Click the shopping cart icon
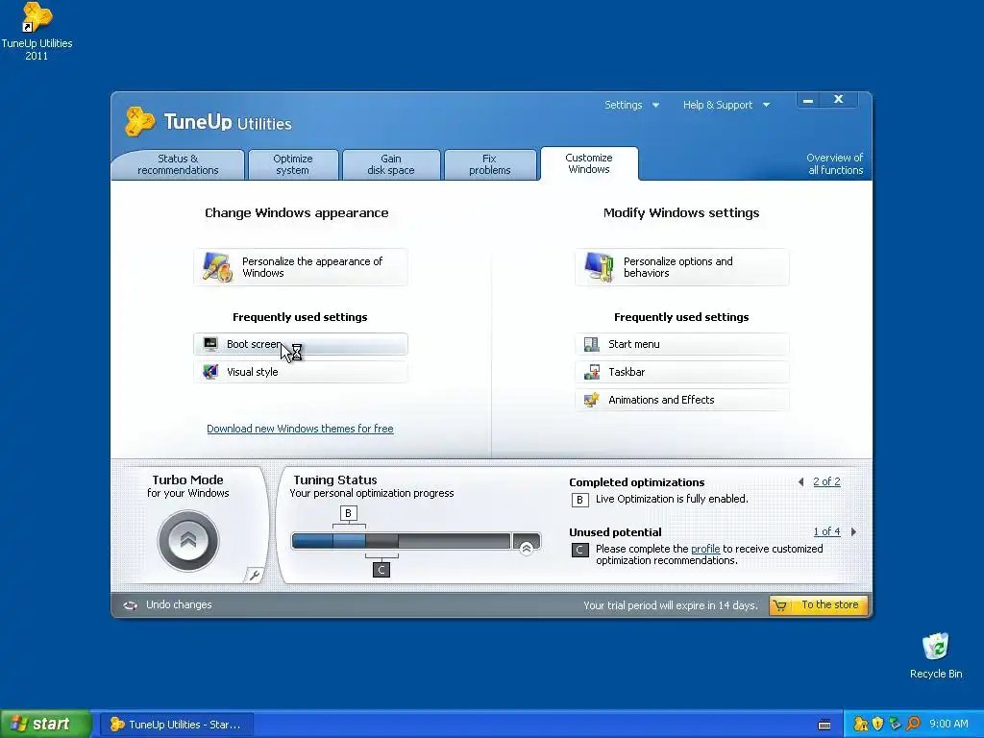 coord(780,605)
